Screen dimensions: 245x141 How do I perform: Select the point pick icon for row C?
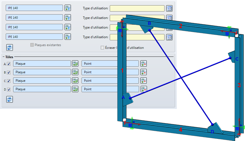coord(143,81)
